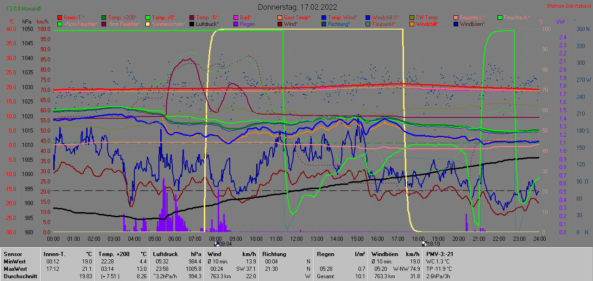Select the Diff Temp. legend label
Screen dimensions: 593x281
click(427, 18)
